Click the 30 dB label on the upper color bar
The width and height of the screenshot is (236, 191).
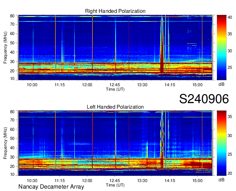(x=230, y=51)
